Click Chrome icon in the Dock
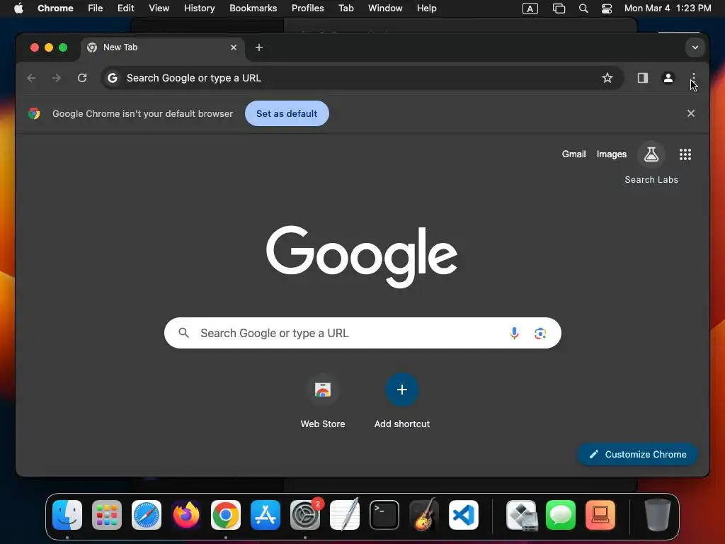Screen dimensions: 725x544 [x=226, y=515]
